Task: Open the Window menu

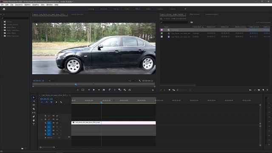Action: [50, 5]
